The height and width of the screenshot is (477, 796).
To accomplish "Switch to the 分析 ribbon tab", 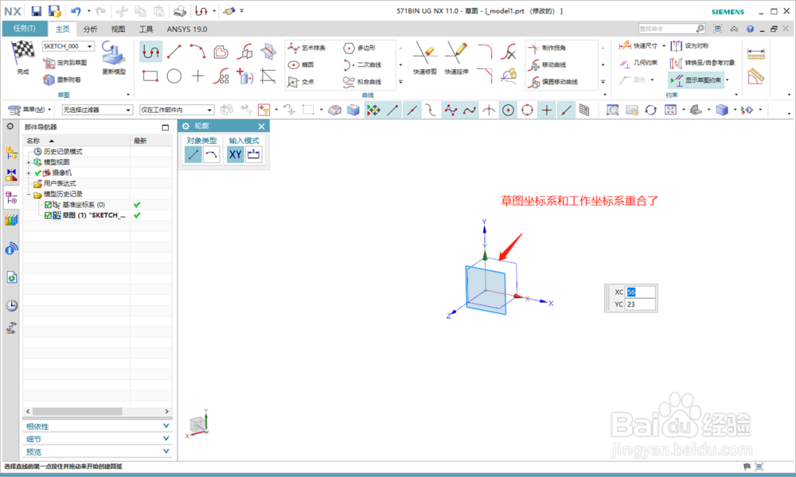I will 91,29.
